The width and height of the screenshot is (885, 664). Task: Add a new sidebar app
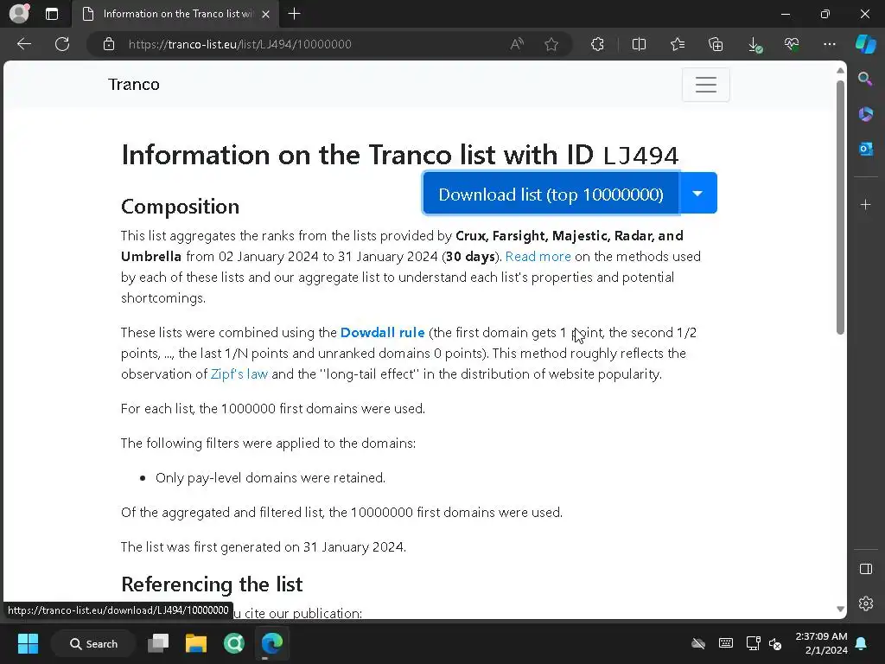click(x=865, y=204)
